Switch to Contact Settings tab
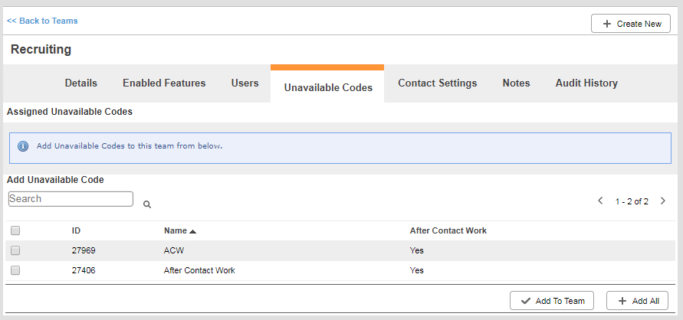 coord(437,83)
